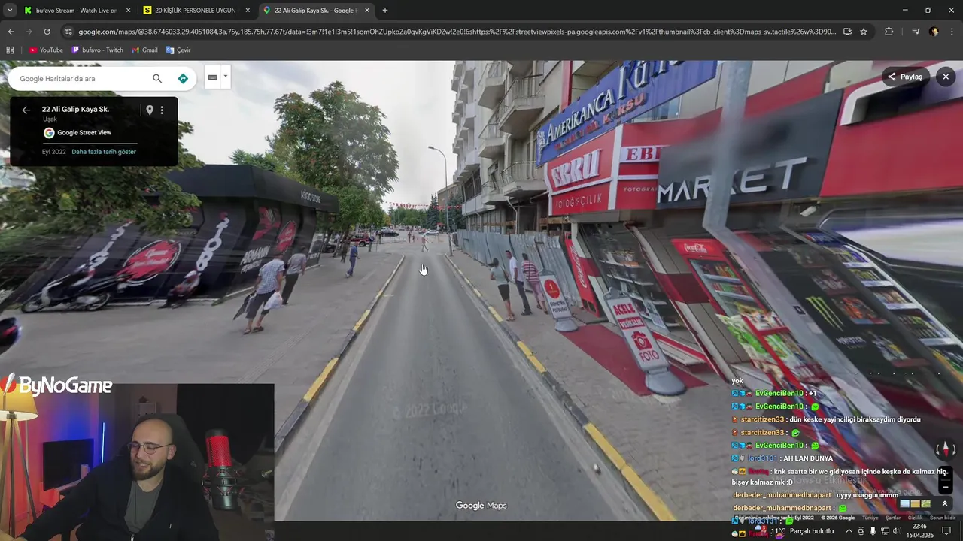Viewport: 963px width, 541px height.
Task: Click the browser back arrow
Action: 11,32
